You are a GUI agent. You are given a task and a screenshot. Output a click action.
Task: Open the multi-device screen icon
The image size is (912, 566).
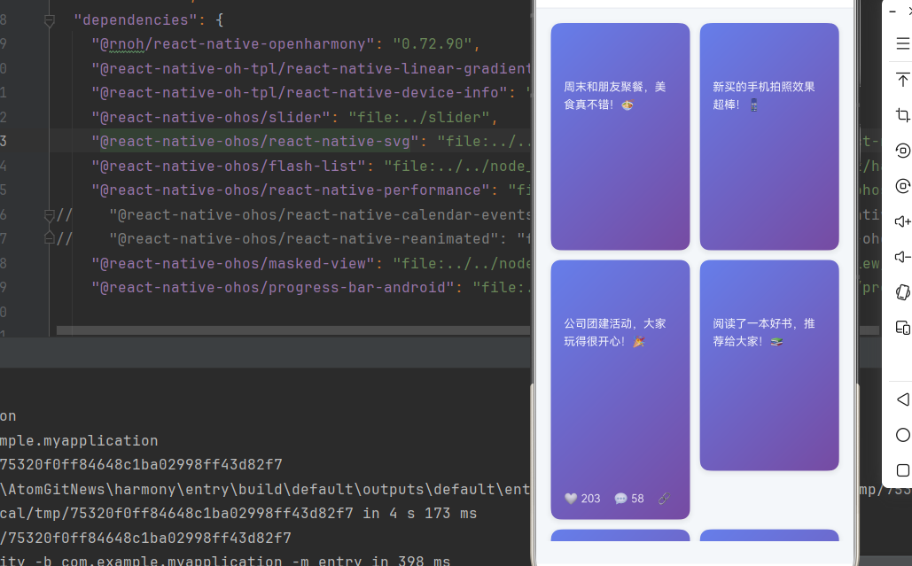coord(902,328)
